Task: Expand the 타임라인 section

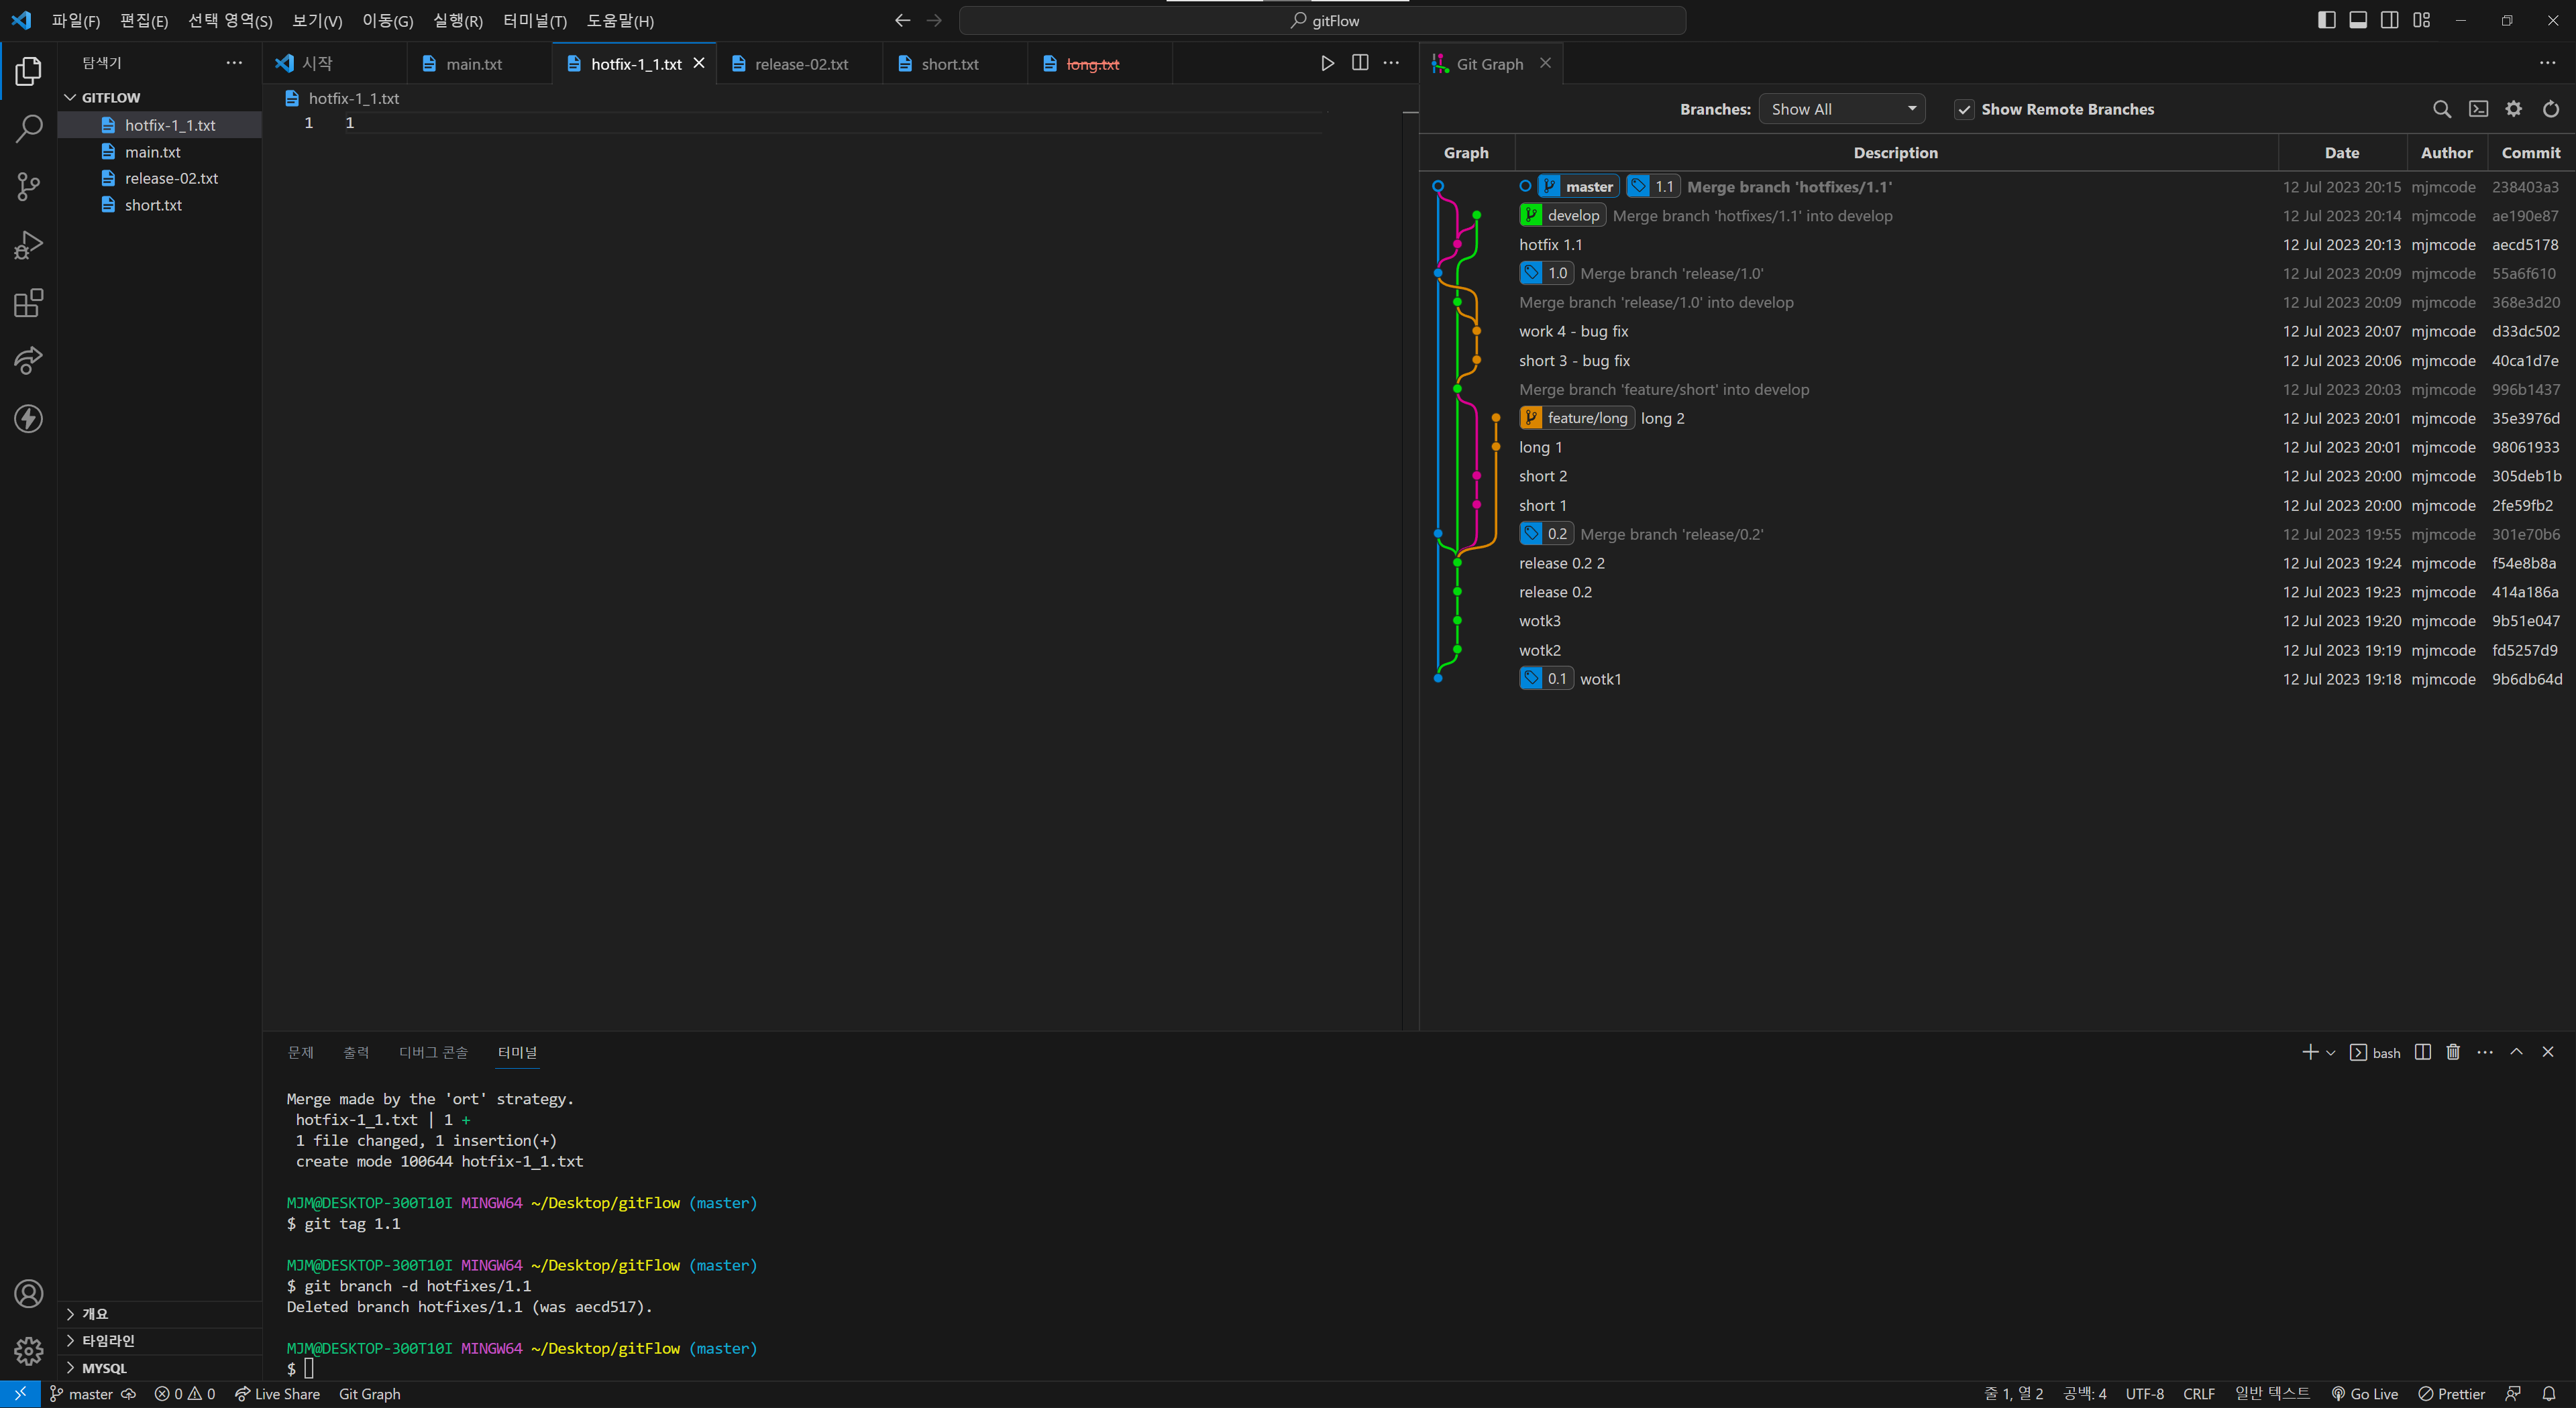Action: coord(108,1340)
